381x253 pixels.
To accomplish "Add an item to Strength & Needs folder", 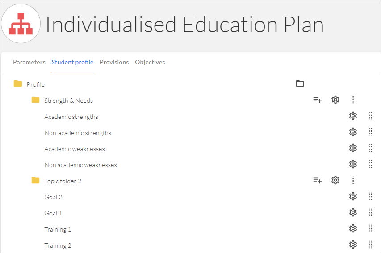I will [317, 100].
